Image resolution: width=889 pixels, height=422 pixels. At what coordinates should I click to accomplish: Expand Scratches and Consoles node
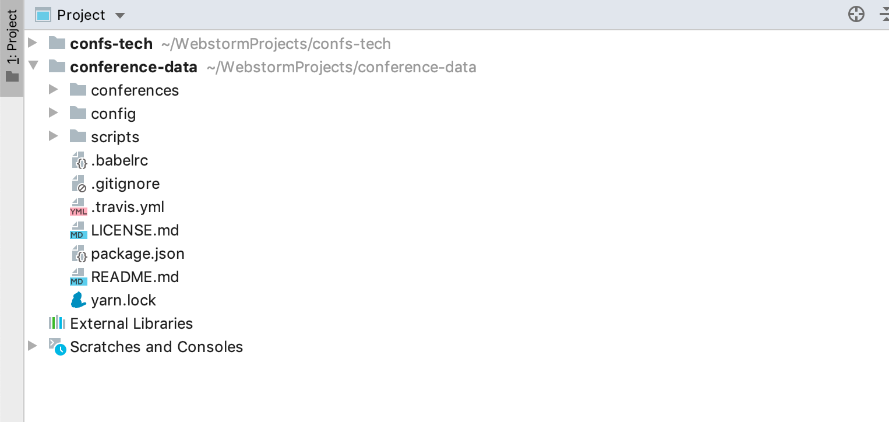pyautogui.click(x=33, y=346)
